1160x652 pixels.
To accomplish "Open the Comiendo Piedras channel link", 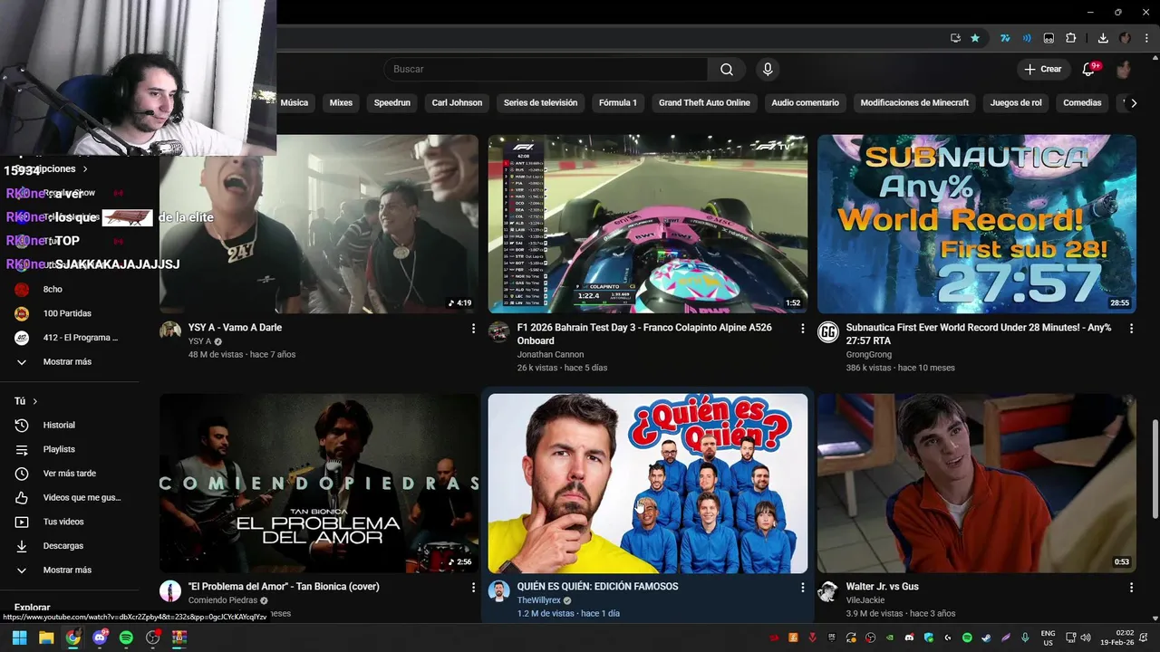I will coord(223,600).
